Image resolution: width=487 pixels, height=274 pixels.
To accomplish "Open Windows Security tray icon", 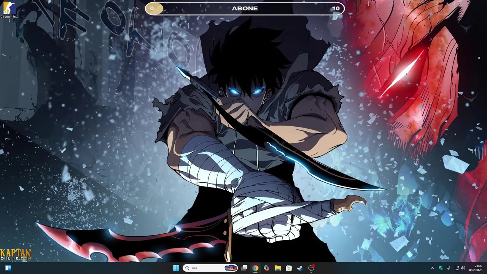I will 441,268.
